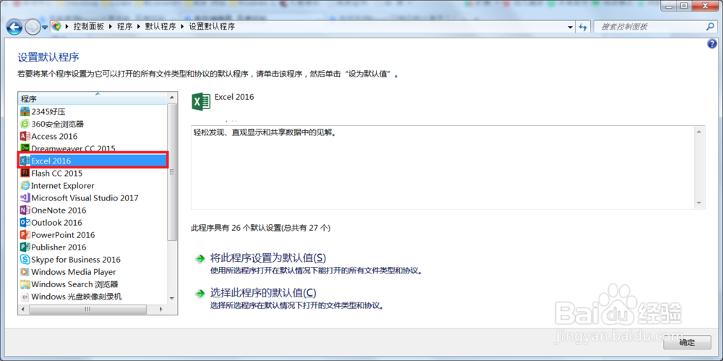This screenshot has height=361, width=723.
Task: Select Excel 2016 in the program list
Action: click(93, 161)
